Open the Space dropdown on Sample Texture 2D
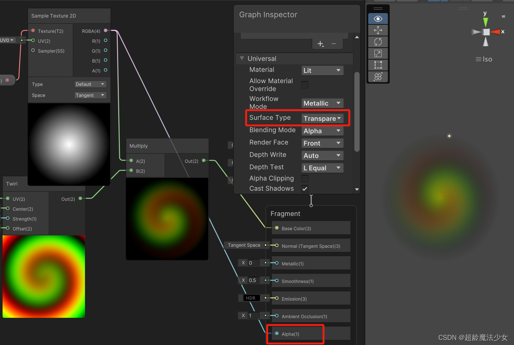Screen dimensions: 514x345 (x=90, y=95)
